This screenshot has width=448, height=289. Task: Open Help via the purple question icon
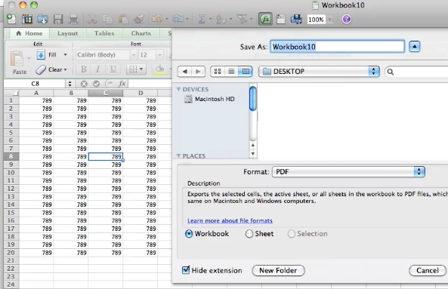pos(346,19)
